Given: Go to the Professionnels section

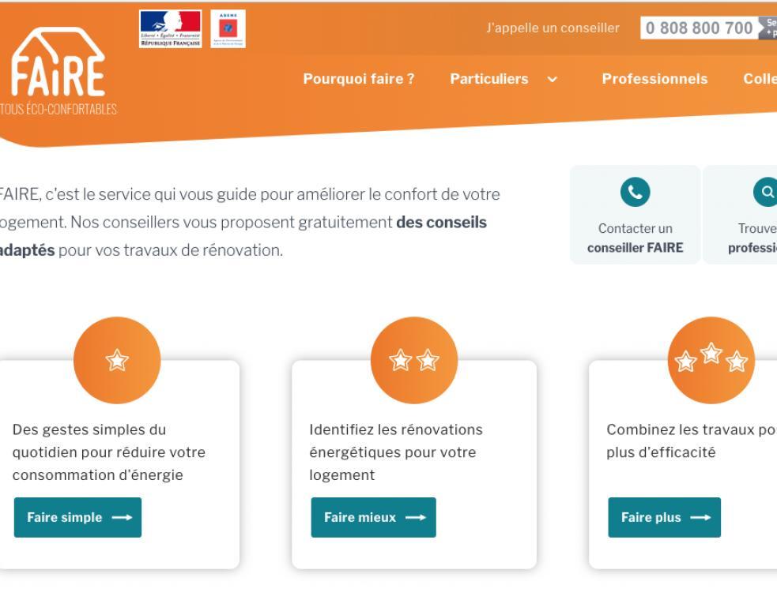Looking at the screenshot, I should tap(654, 79).
